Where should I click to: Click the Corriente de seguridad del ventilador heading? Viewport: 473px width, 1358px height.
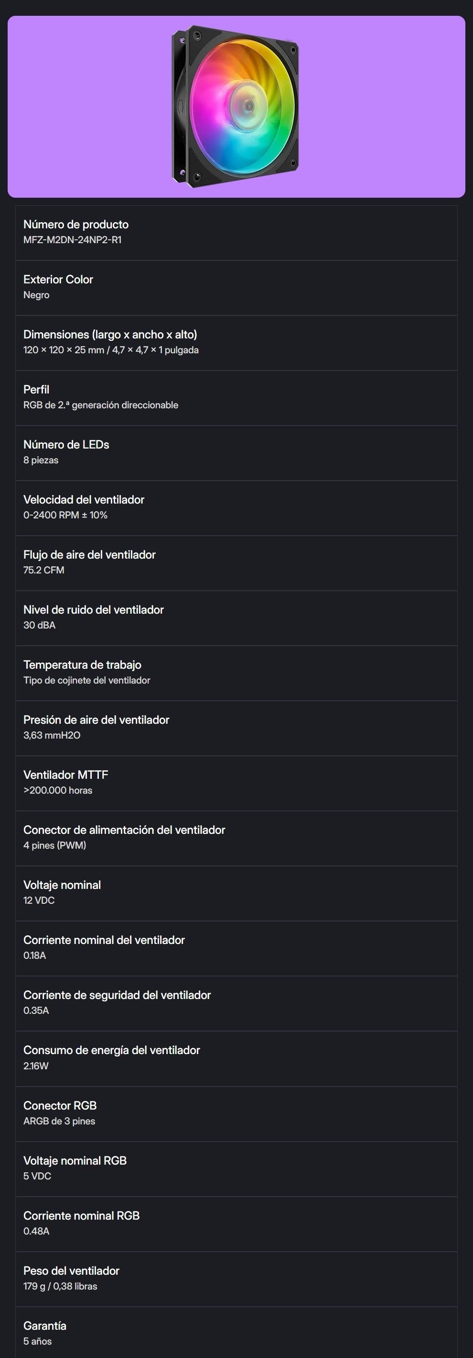(117, 995)
